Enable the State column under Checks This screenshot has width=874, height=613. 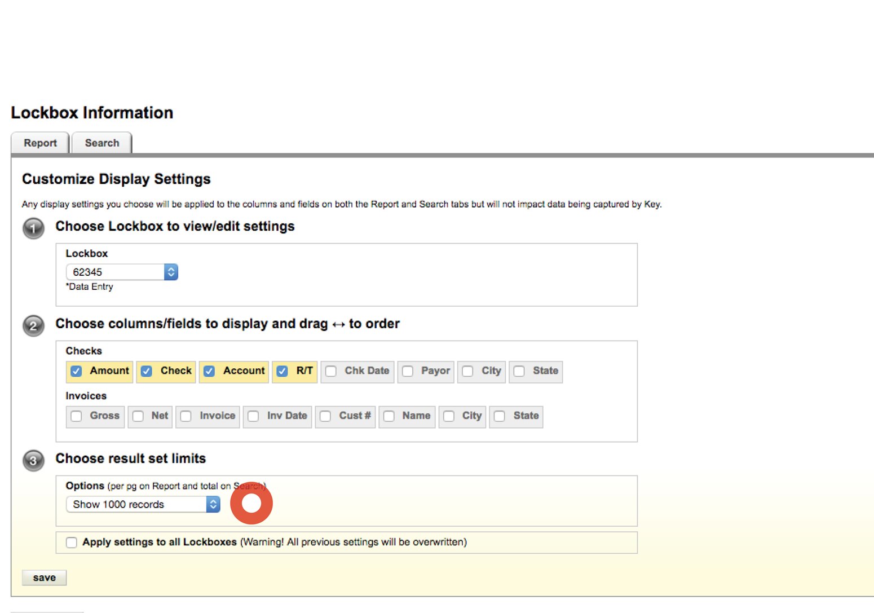(x=519, y=371)
